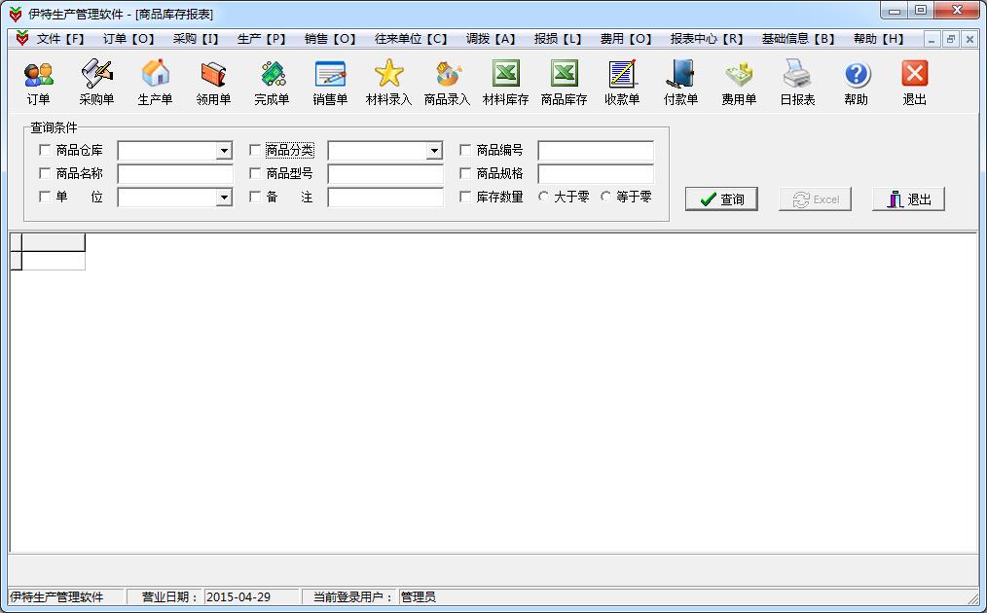The width and height of the screenshot is (987, 613).
Task: Open the 费用单 expense icon
Action: click(739, 82)
